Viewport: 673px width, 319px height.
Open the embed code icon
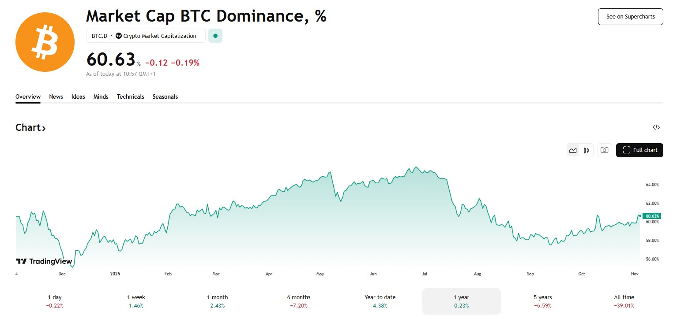[x=656, y=128]
